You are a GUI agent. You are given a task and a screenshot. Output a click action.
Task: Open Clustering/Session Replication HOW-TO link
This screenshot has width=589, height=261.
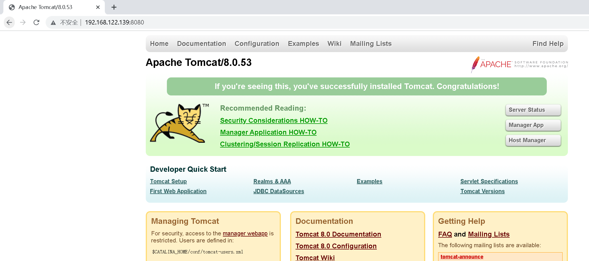[285, 144]
